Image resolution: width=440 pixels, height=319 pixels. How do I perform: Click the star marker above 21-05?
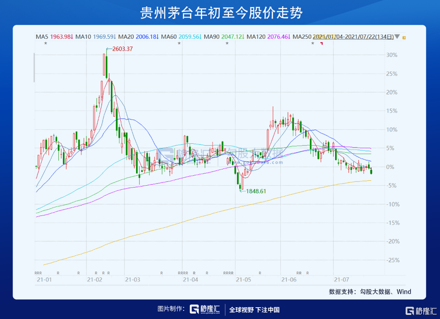(x=227, y=43)
